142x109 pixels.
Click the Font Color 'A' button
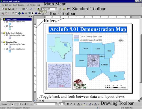click(x=78, y=104)
